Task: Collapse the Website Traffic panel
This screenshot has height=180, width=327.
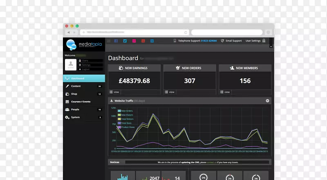Action: coord(267,100)
